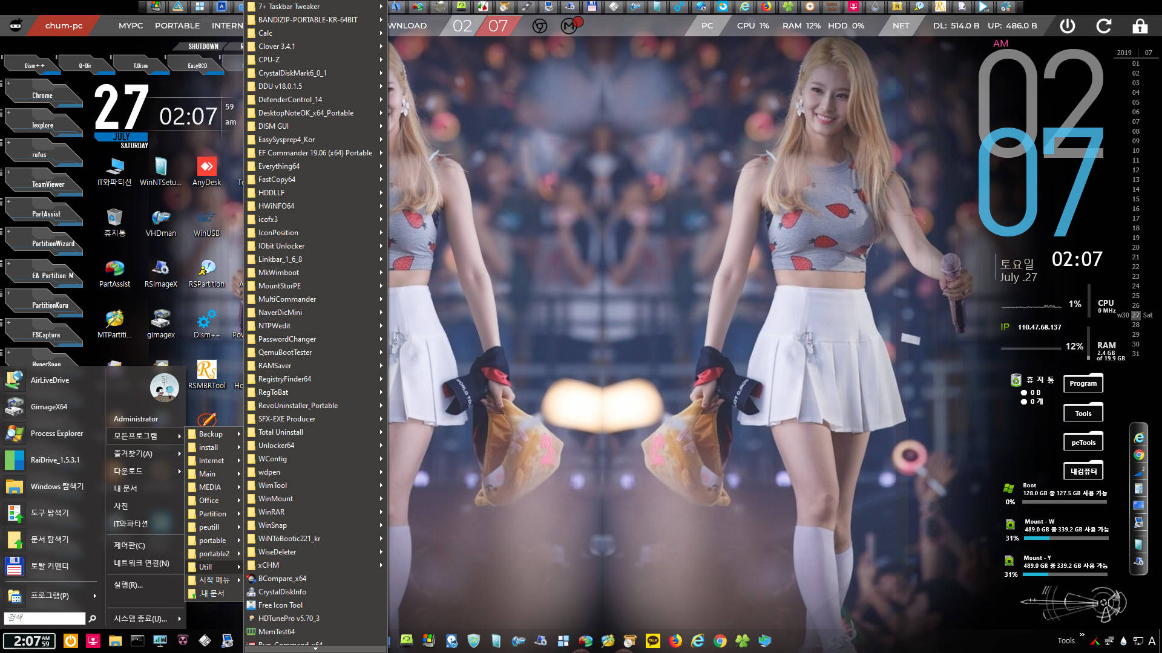Select Everything64 in the programs list
The height and width of the screenshot is (653, 1162).
pos(315,166)
